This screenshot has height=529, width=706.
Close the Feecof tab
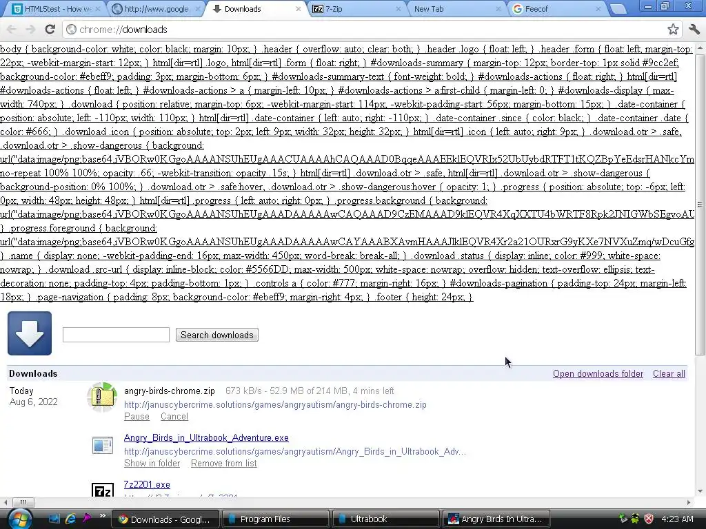point(598,8)
